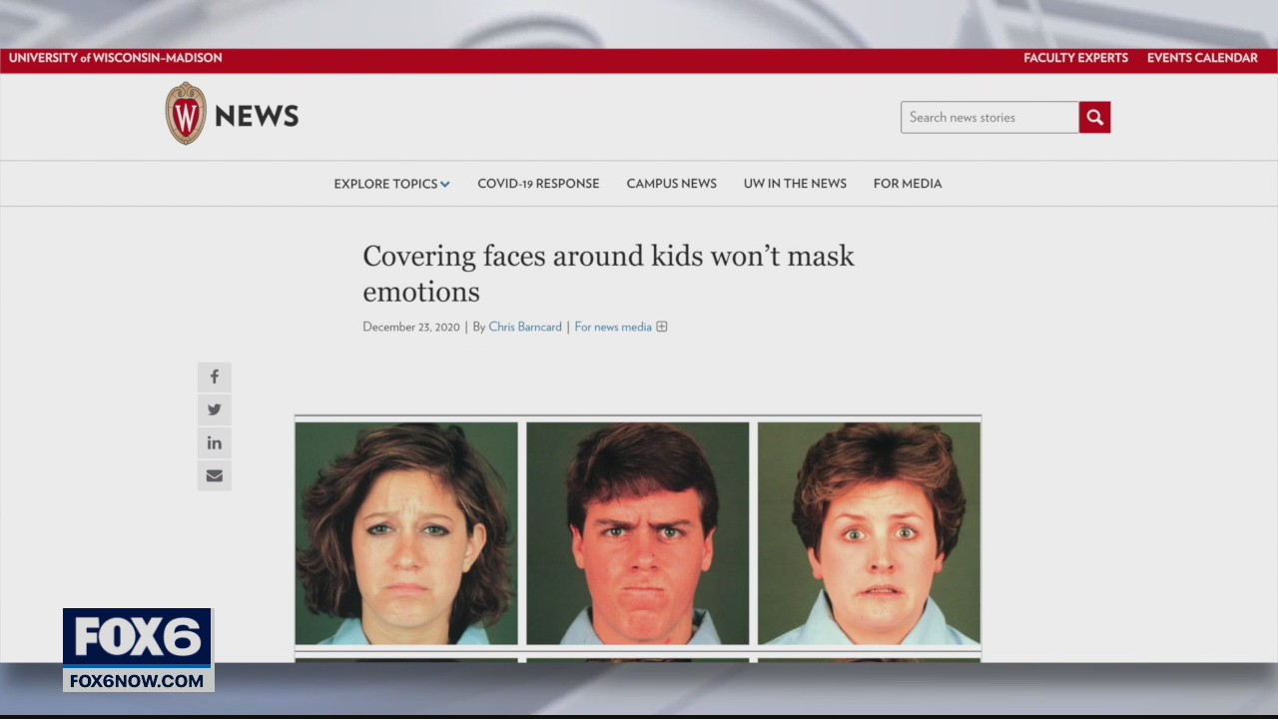This screenshot has height=719, width=1278.
Task: Click the FOX6 station logo
Action: point(137,649)
